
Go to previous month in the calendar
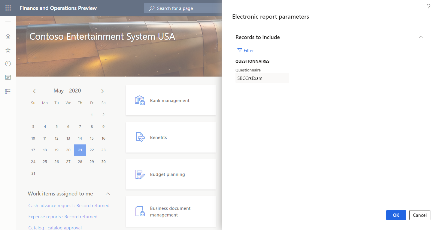pos(34,91)
